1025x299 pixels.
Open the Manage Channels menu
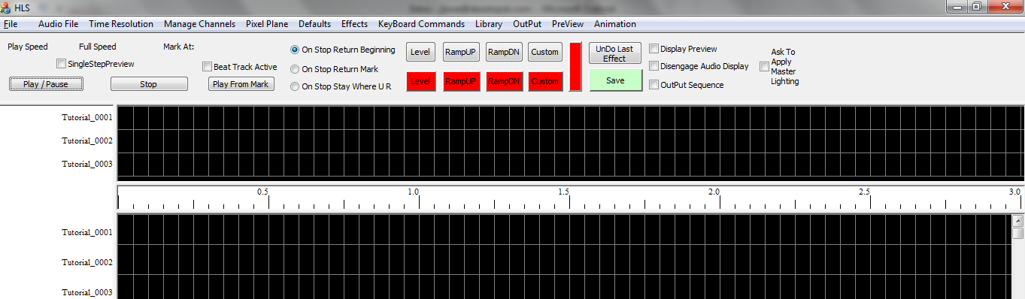pos(199,24)
